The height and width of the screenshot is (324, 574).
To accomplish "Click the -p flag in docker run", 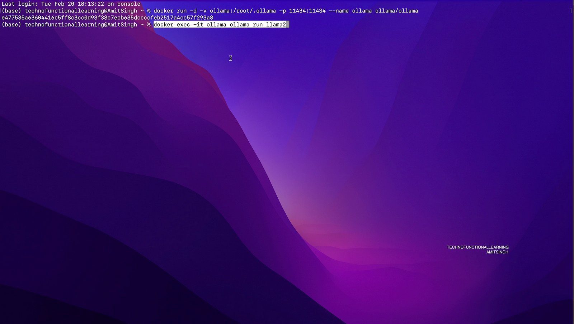I will point(282,11).
